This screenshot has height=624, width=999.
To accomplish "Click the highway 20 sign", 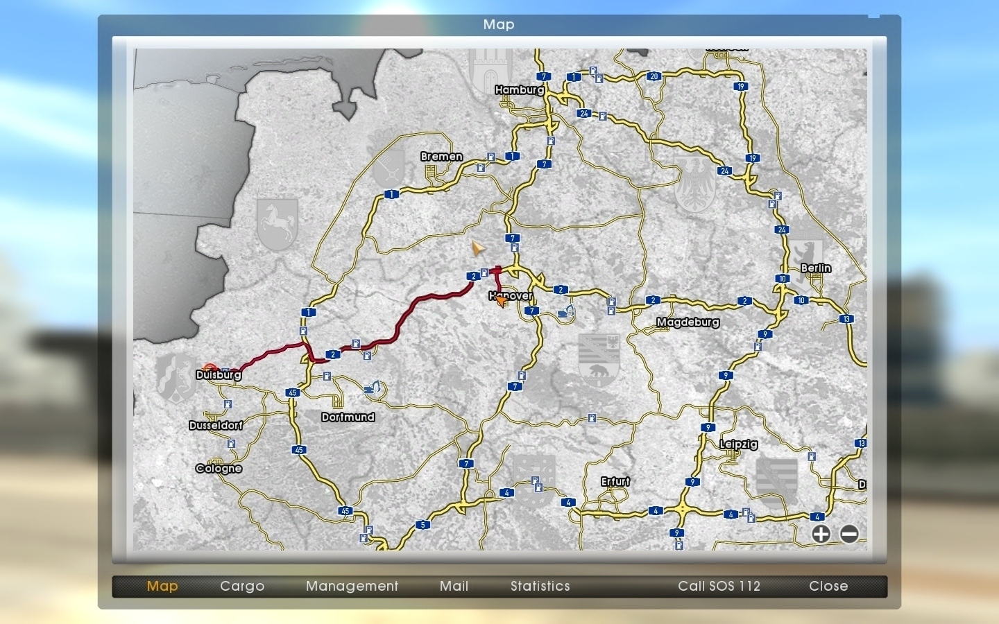I will tap(654, 76).
